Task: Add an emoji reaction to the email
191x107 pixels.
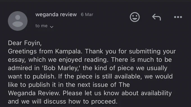Action: (x=135, y=17)
